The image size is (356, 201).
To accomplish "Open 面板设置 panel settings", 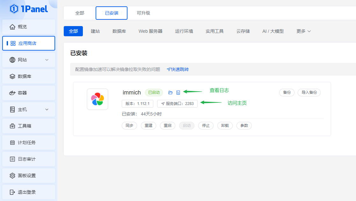I will [29, 176].
